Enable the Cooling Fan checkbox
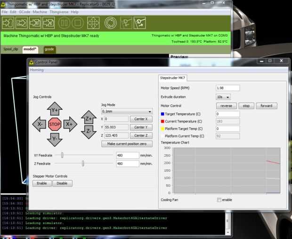 [219, 200]
